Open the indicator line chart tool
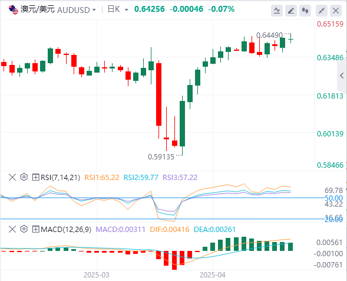Viewport: 347px width, 281px height. [277, 11]
